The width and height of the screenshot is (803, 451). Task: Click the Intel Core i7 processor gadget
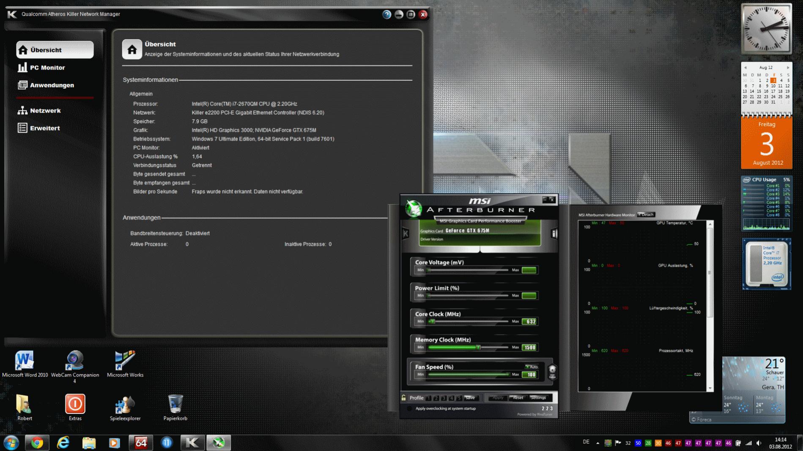pos(767,264)
